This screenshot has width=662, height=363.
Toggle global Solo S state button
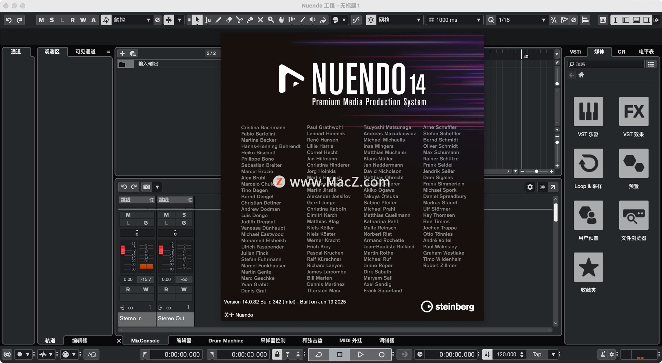click(52, 20)
